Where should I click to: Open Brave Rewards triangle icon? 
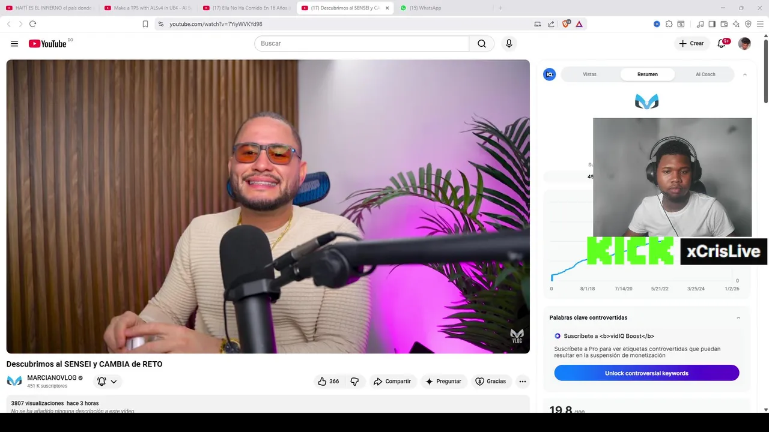(579, 24)
